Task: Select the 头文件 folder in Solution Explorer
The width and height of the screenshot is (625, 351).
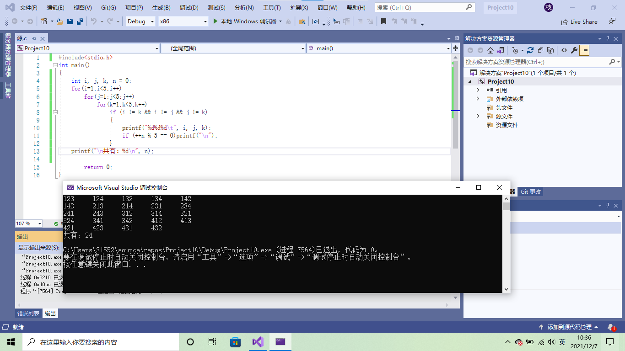Action: click(x=504, y=107)
